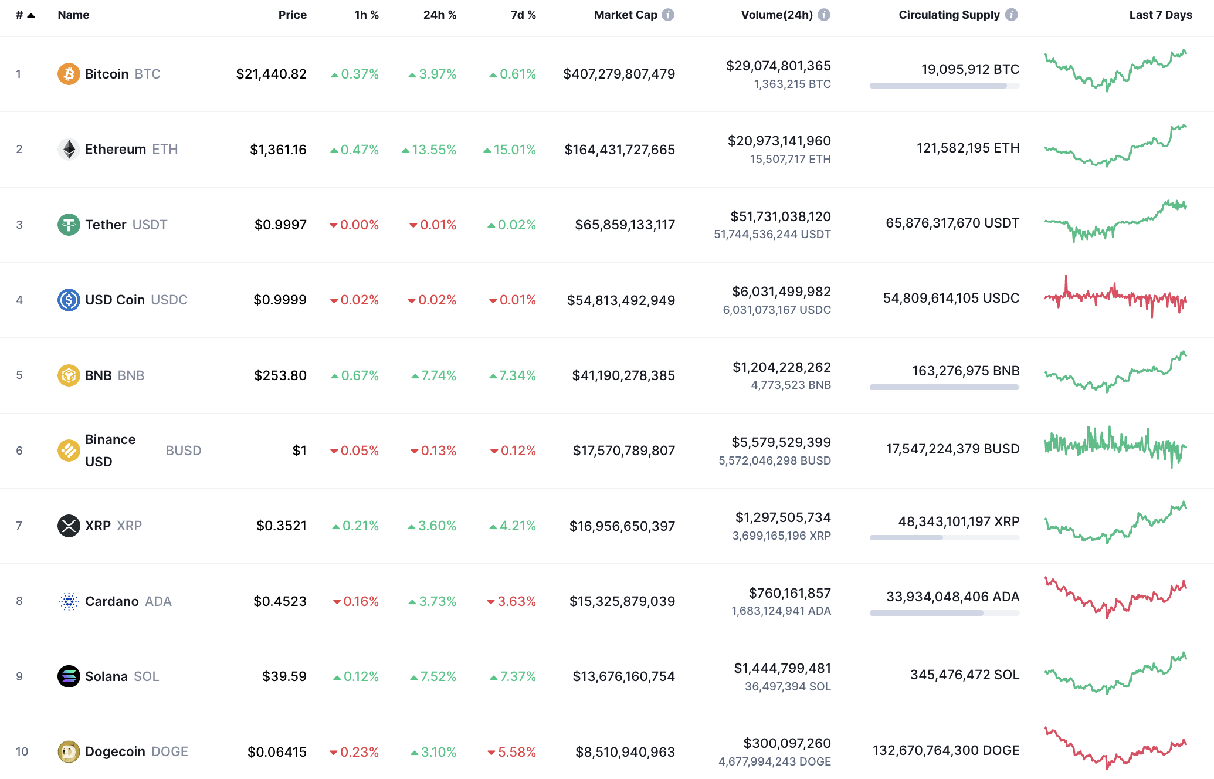Screen dimensions: 1214x779
Task: Open the Market Cap info tooltip icon
Action: pyautogui.click(x=668, y=15)
